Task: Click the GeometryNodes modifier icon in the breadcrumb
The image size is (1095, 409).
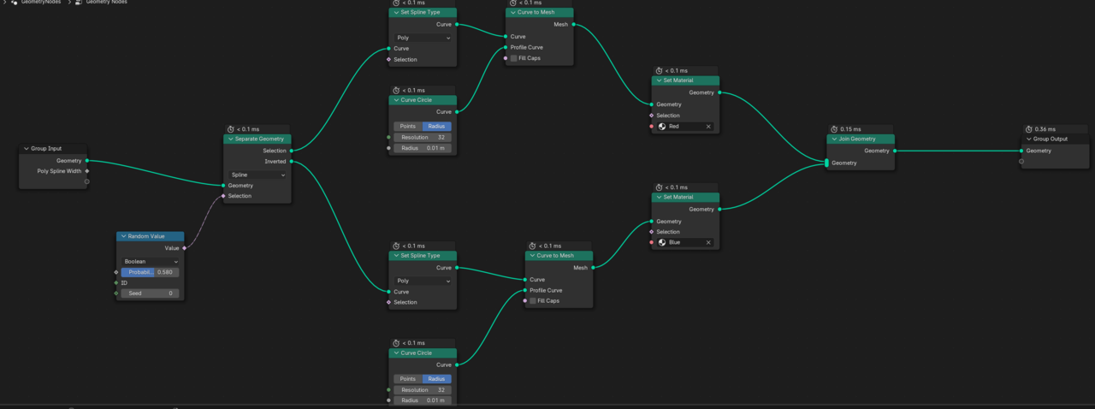Action: click(14, 3)
